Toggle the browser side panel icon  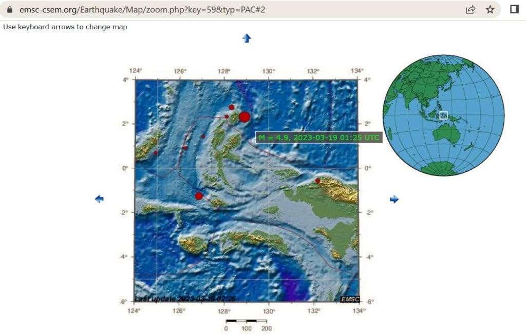[x=514, y=10]
